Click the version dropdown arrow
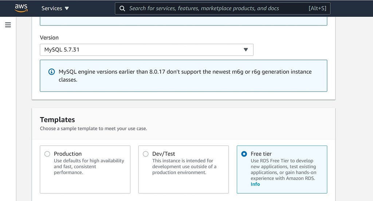The width and height of the screenshot is (373, 201). tap(246, 50)
